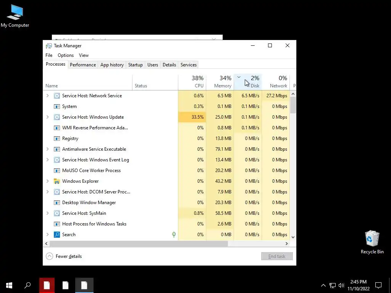Show hidden tray icons chevron
The width and height of the screenshot is (391, 293).
tap(323, 285)
